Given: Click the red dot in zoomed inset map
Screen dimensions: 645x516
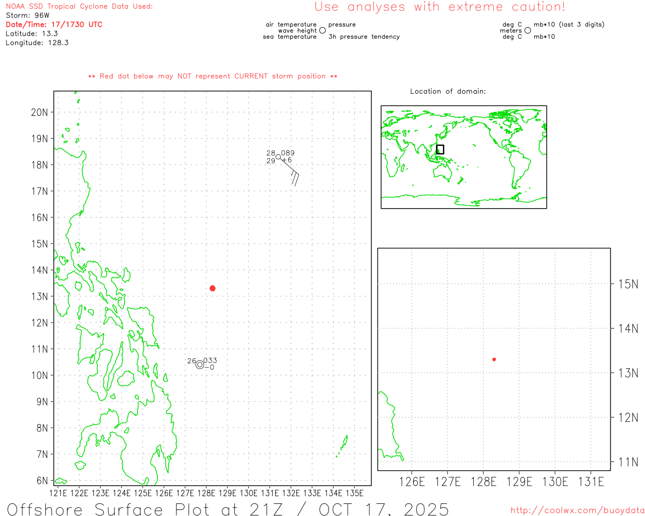Looking at the screenshot, I should point(494,359).
